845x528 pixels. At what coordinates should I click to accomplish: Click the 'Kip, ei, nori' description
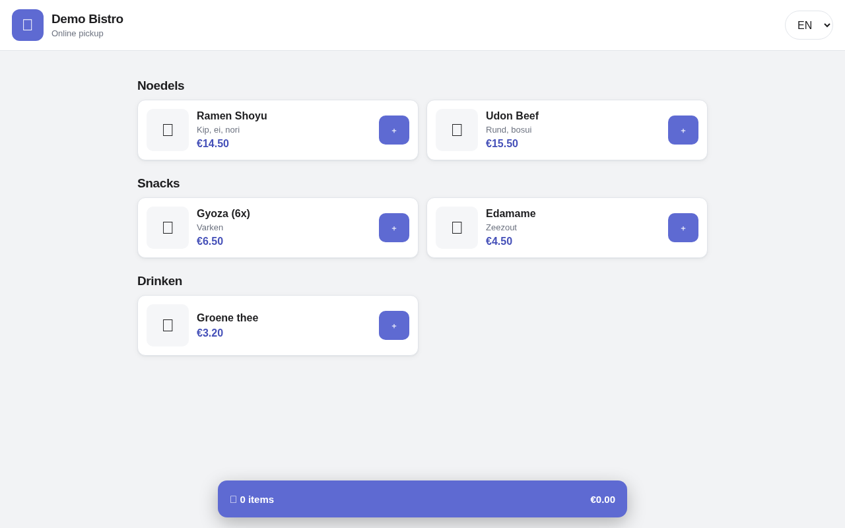coord(218,130)
